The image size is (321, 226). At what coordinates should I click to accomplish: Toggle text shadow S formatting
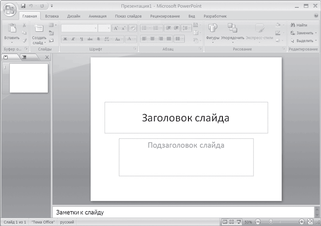coord(98,39)
